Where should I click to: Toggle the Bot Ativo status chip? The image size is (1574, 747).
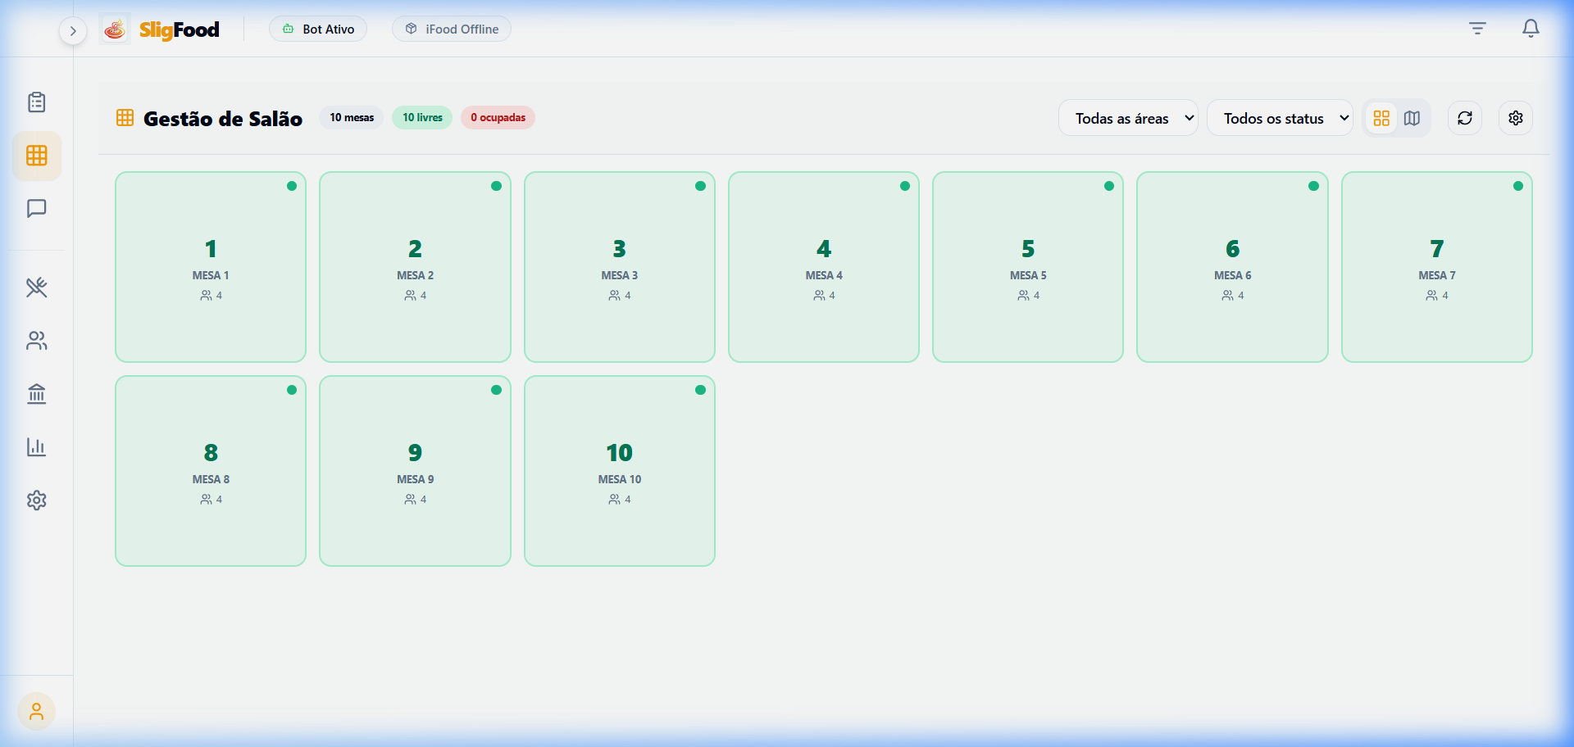point(318,29)
